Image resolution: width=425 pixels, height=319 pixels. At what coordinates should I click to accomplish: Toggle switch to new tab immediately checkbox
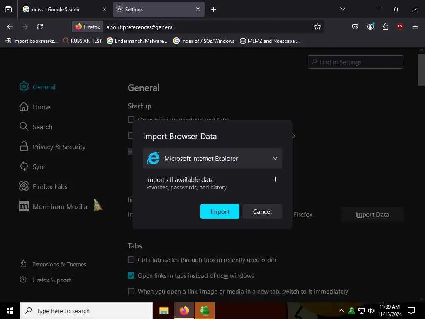pyautogui.click(x=131, y=291)
